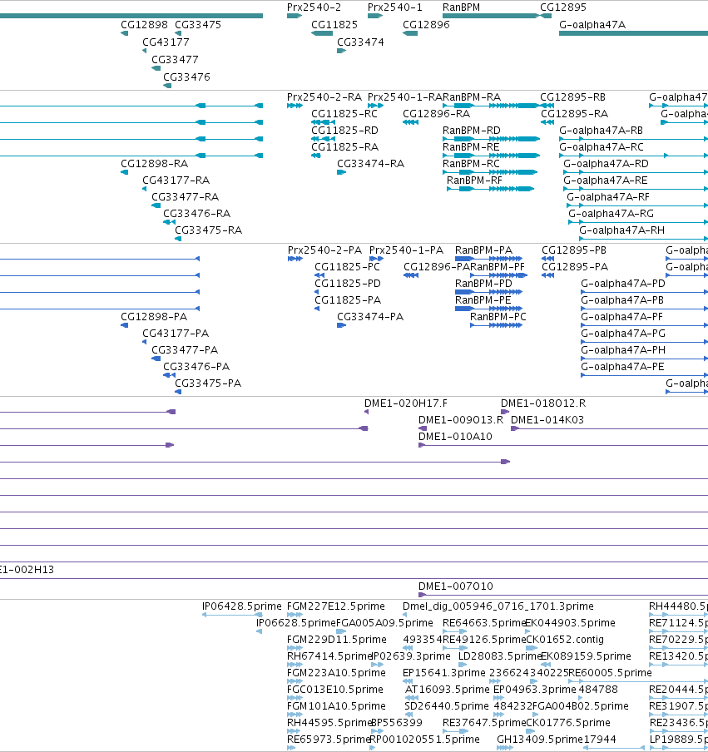708x752 pixels.
Task: Click the CG11825 gene arrow glyph below its label
Action: pyautogui.click(x=322, y=33)
